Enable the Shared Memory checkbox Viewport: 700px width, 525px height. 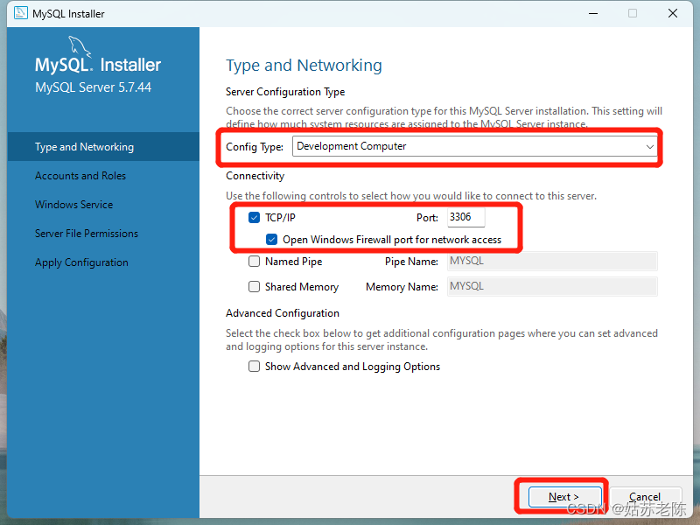coord(254,287)
